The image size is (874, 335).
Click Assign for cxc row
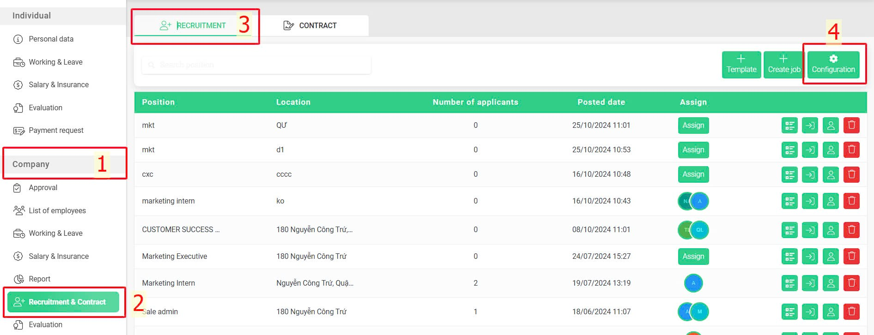coord(693,174)
